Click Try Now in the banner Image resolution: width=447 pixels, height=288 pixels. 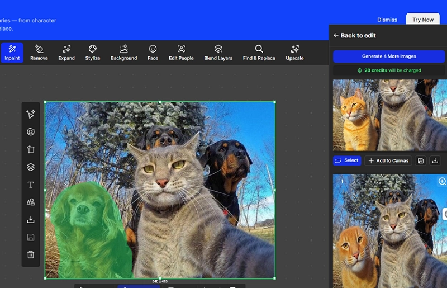click(x=423, y=20)
